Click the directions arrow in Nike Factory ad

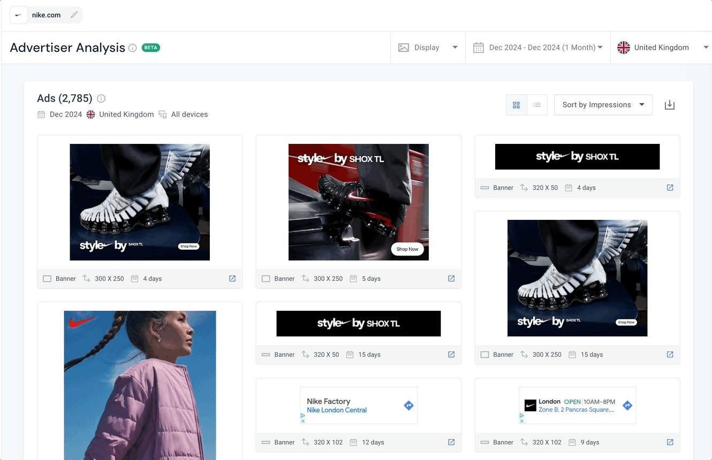pyautogui.click(x=408, y=405)
